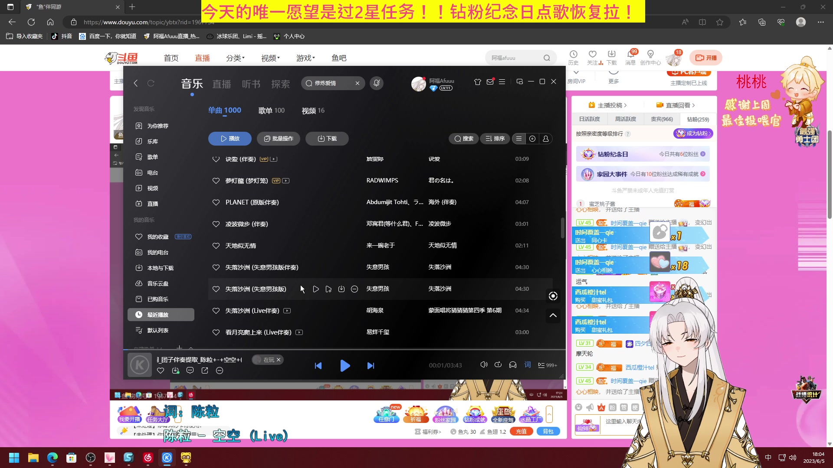Select 视频 16 results tab
833x468 pixels.
click(x=313, y=110)
